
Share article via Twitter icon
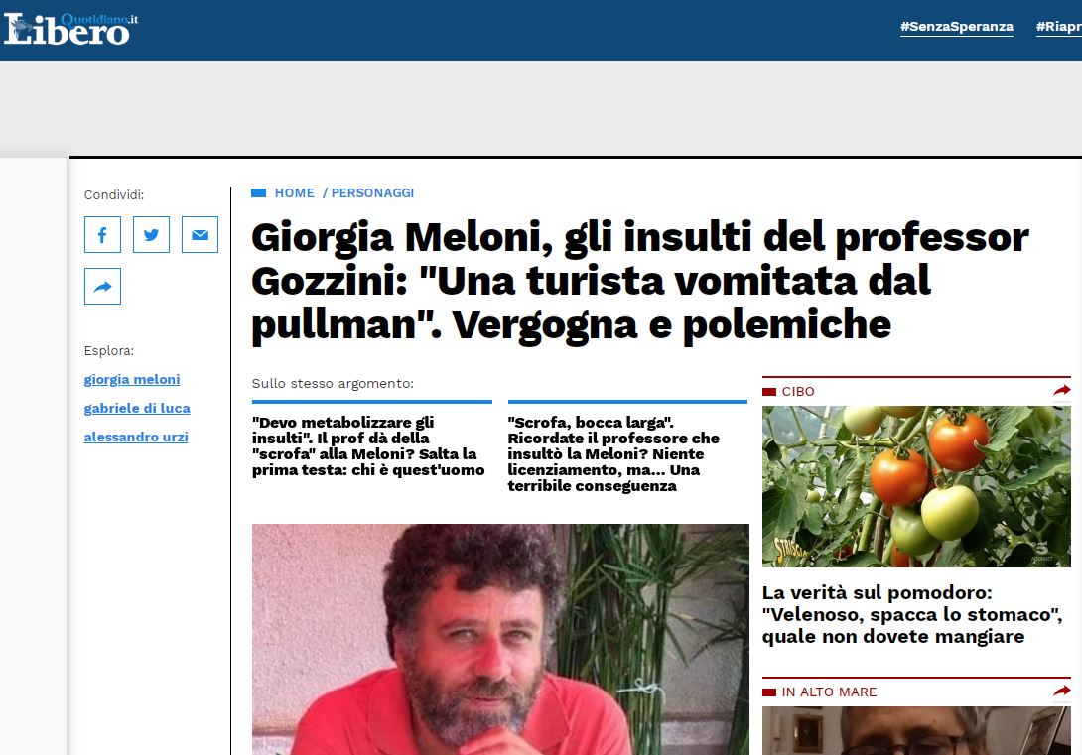pyautogui.click(x=151, y=234)
